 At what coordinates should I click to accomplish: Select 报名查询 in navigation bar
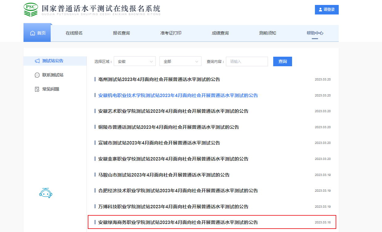[x=121, y=33]
